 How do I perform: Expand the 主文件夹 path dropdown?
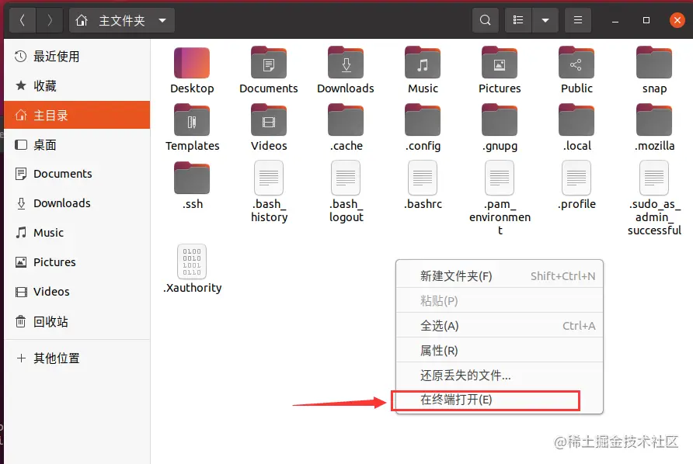(x=162, y=20)
